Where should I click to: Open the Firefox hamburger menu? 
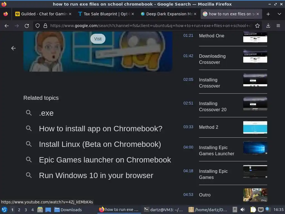(x=278, y=26)
